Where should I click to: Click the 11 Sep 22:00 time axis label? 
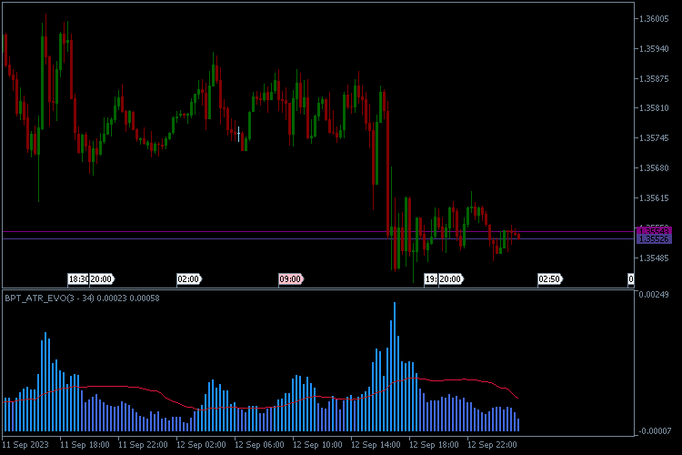coord(143,445)
